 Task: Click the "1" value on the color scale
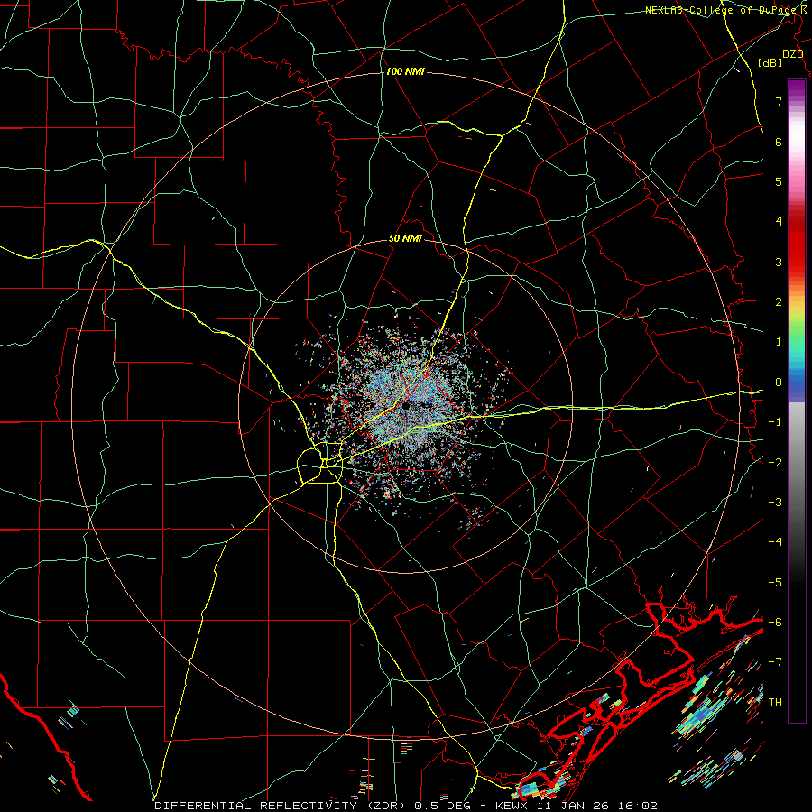(779, 342)
